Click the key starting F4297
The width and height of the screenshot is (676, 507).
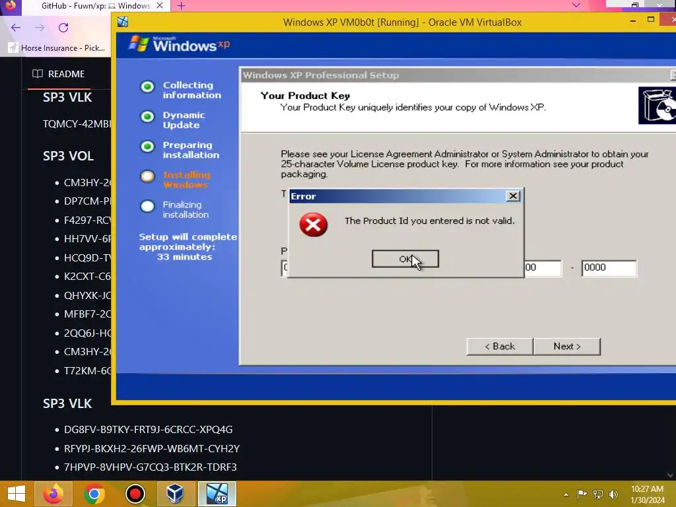[88, 220]
